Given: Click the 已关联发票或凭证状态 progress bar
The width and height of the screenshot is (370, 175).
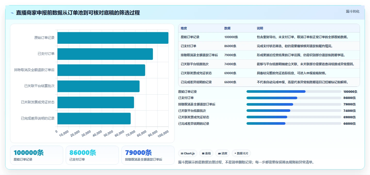Looking at the screenshot, I should [x=294, y=117].
